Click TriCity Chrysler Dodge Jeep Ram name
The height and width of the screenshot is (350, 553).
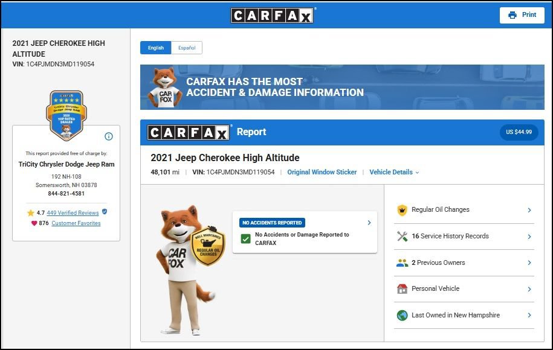coord(66,164)
